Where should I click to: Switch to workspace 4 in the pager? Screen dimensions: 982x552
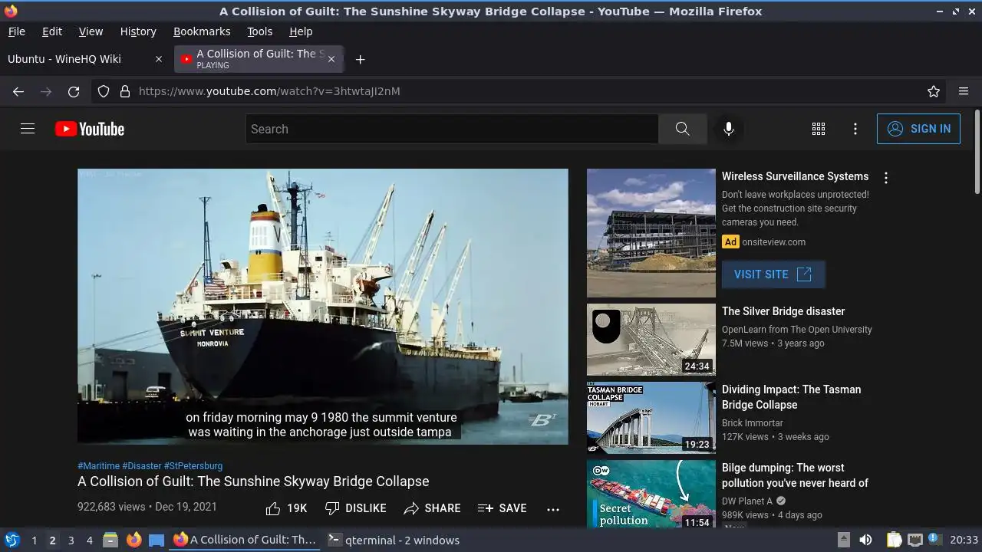(x=89, y=540)
